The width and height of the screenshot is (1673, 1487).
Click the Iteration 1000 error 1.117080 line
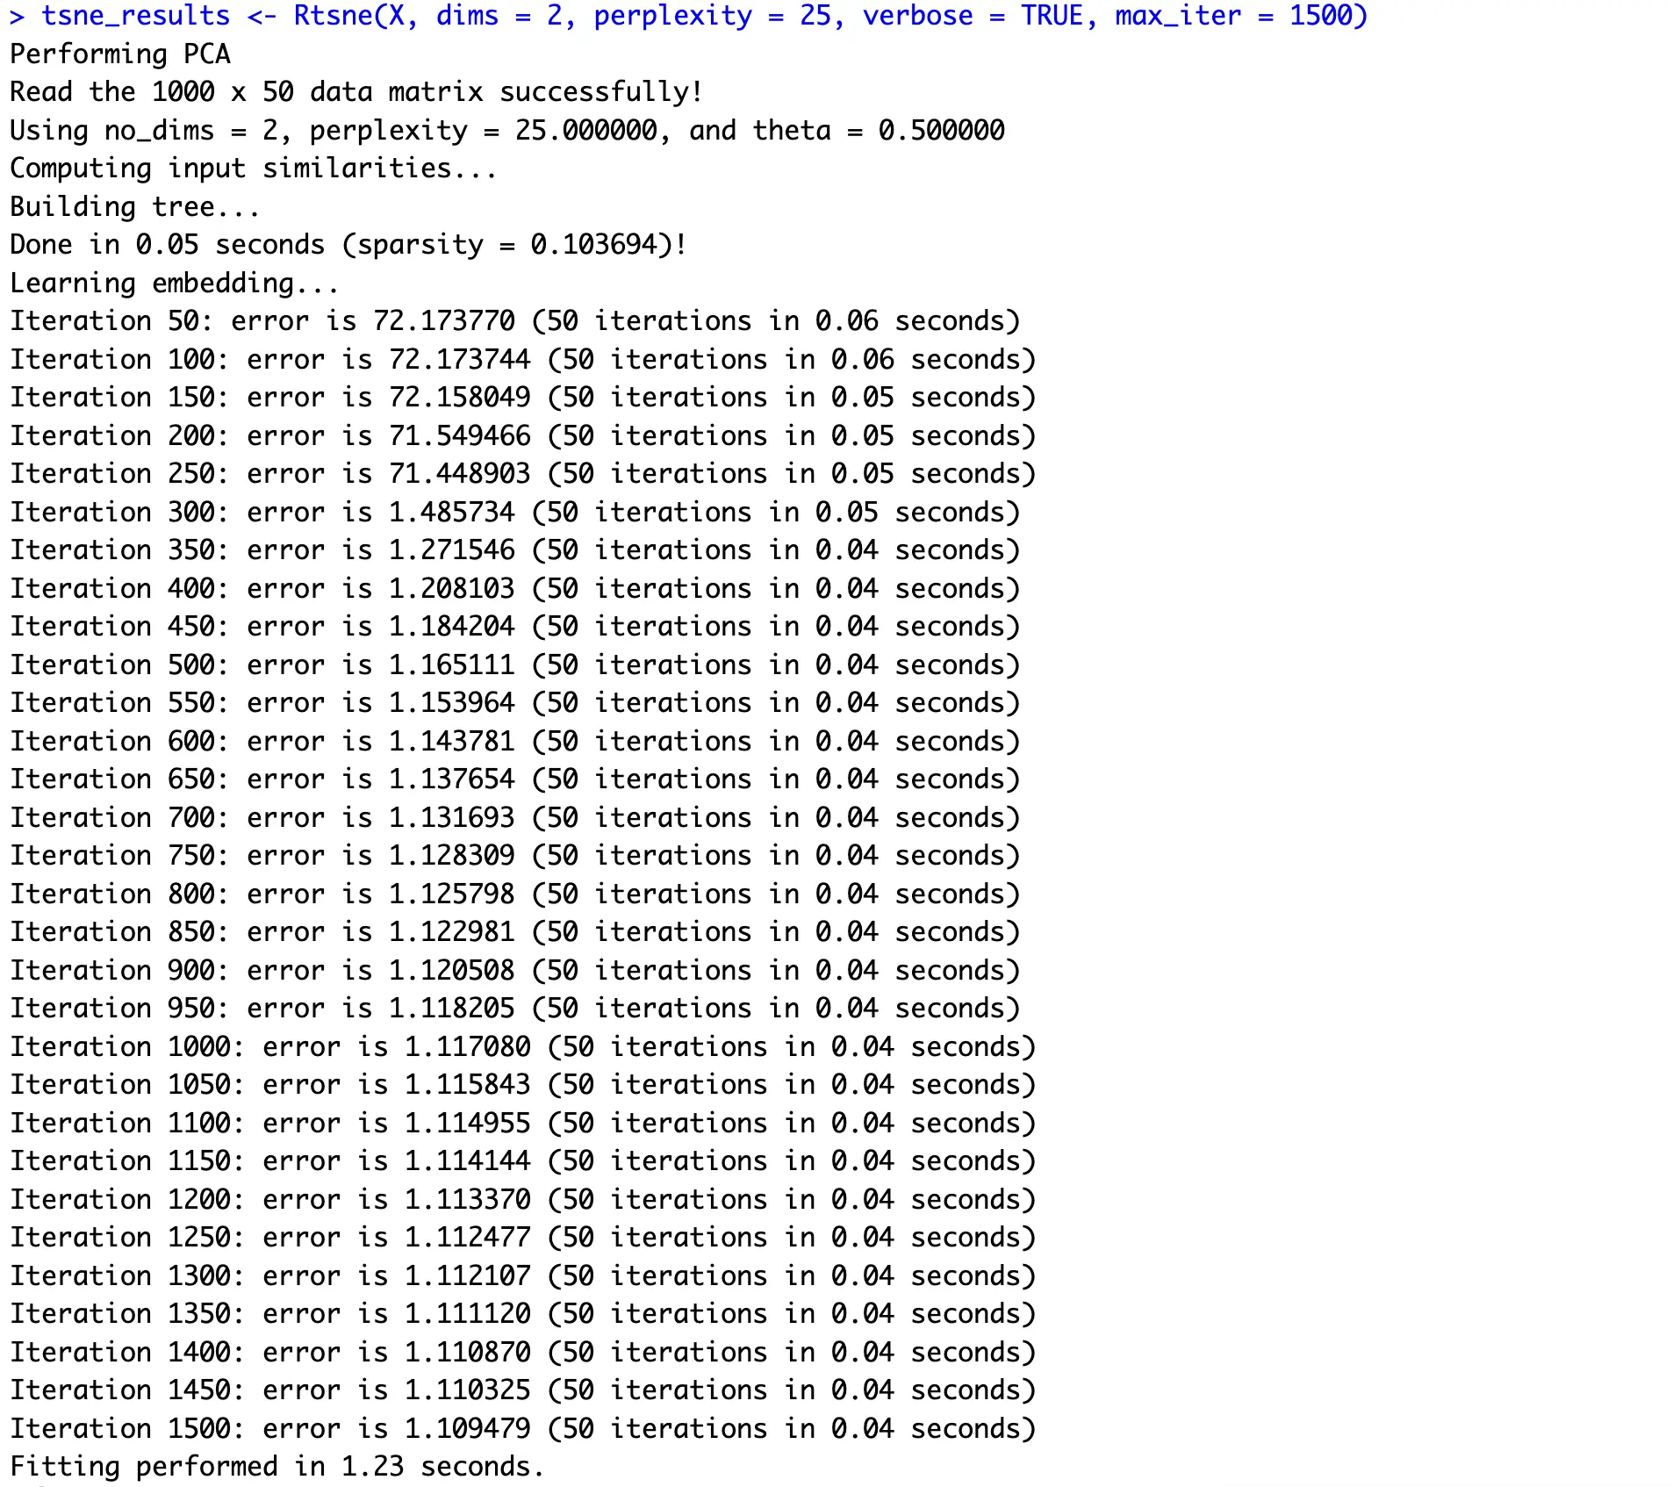523,1047
